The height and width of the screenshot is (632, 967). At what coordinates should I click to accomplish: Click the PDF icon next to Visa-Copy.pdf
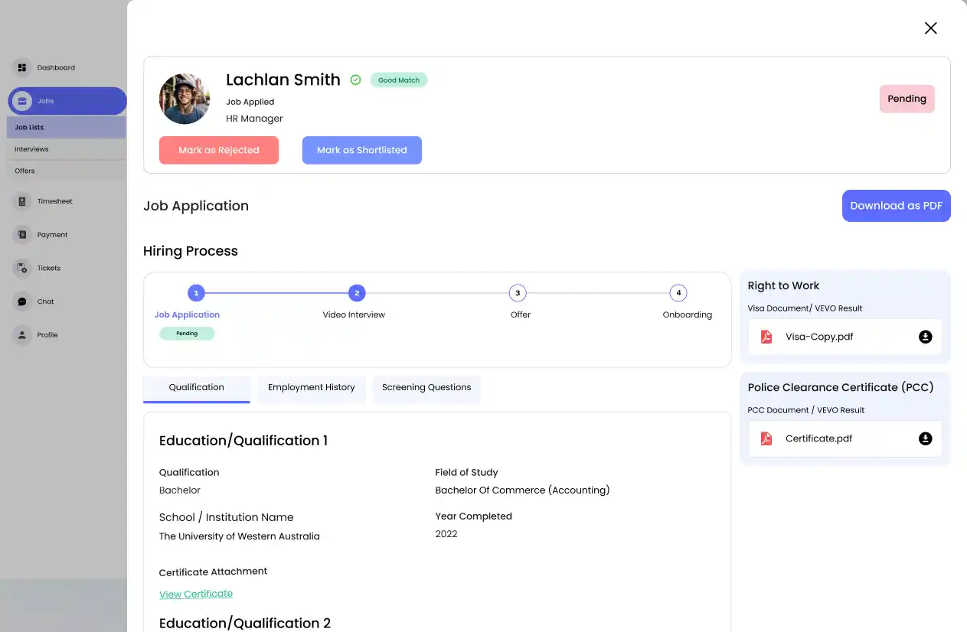[766, 337]
